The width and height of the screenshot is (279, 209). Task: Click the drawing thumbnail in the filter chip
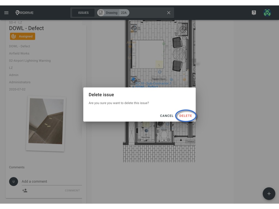pyautogui.click(x=101, y=13)
